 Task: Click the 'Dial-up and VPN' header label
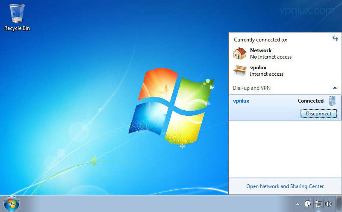click(x=252, y=88)
